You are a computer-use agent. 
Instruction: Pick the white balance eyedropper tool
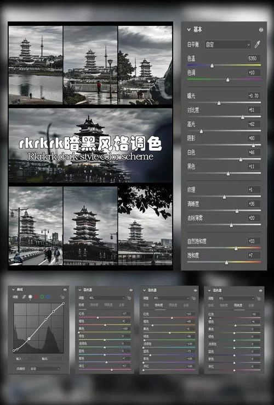(257, 45)
